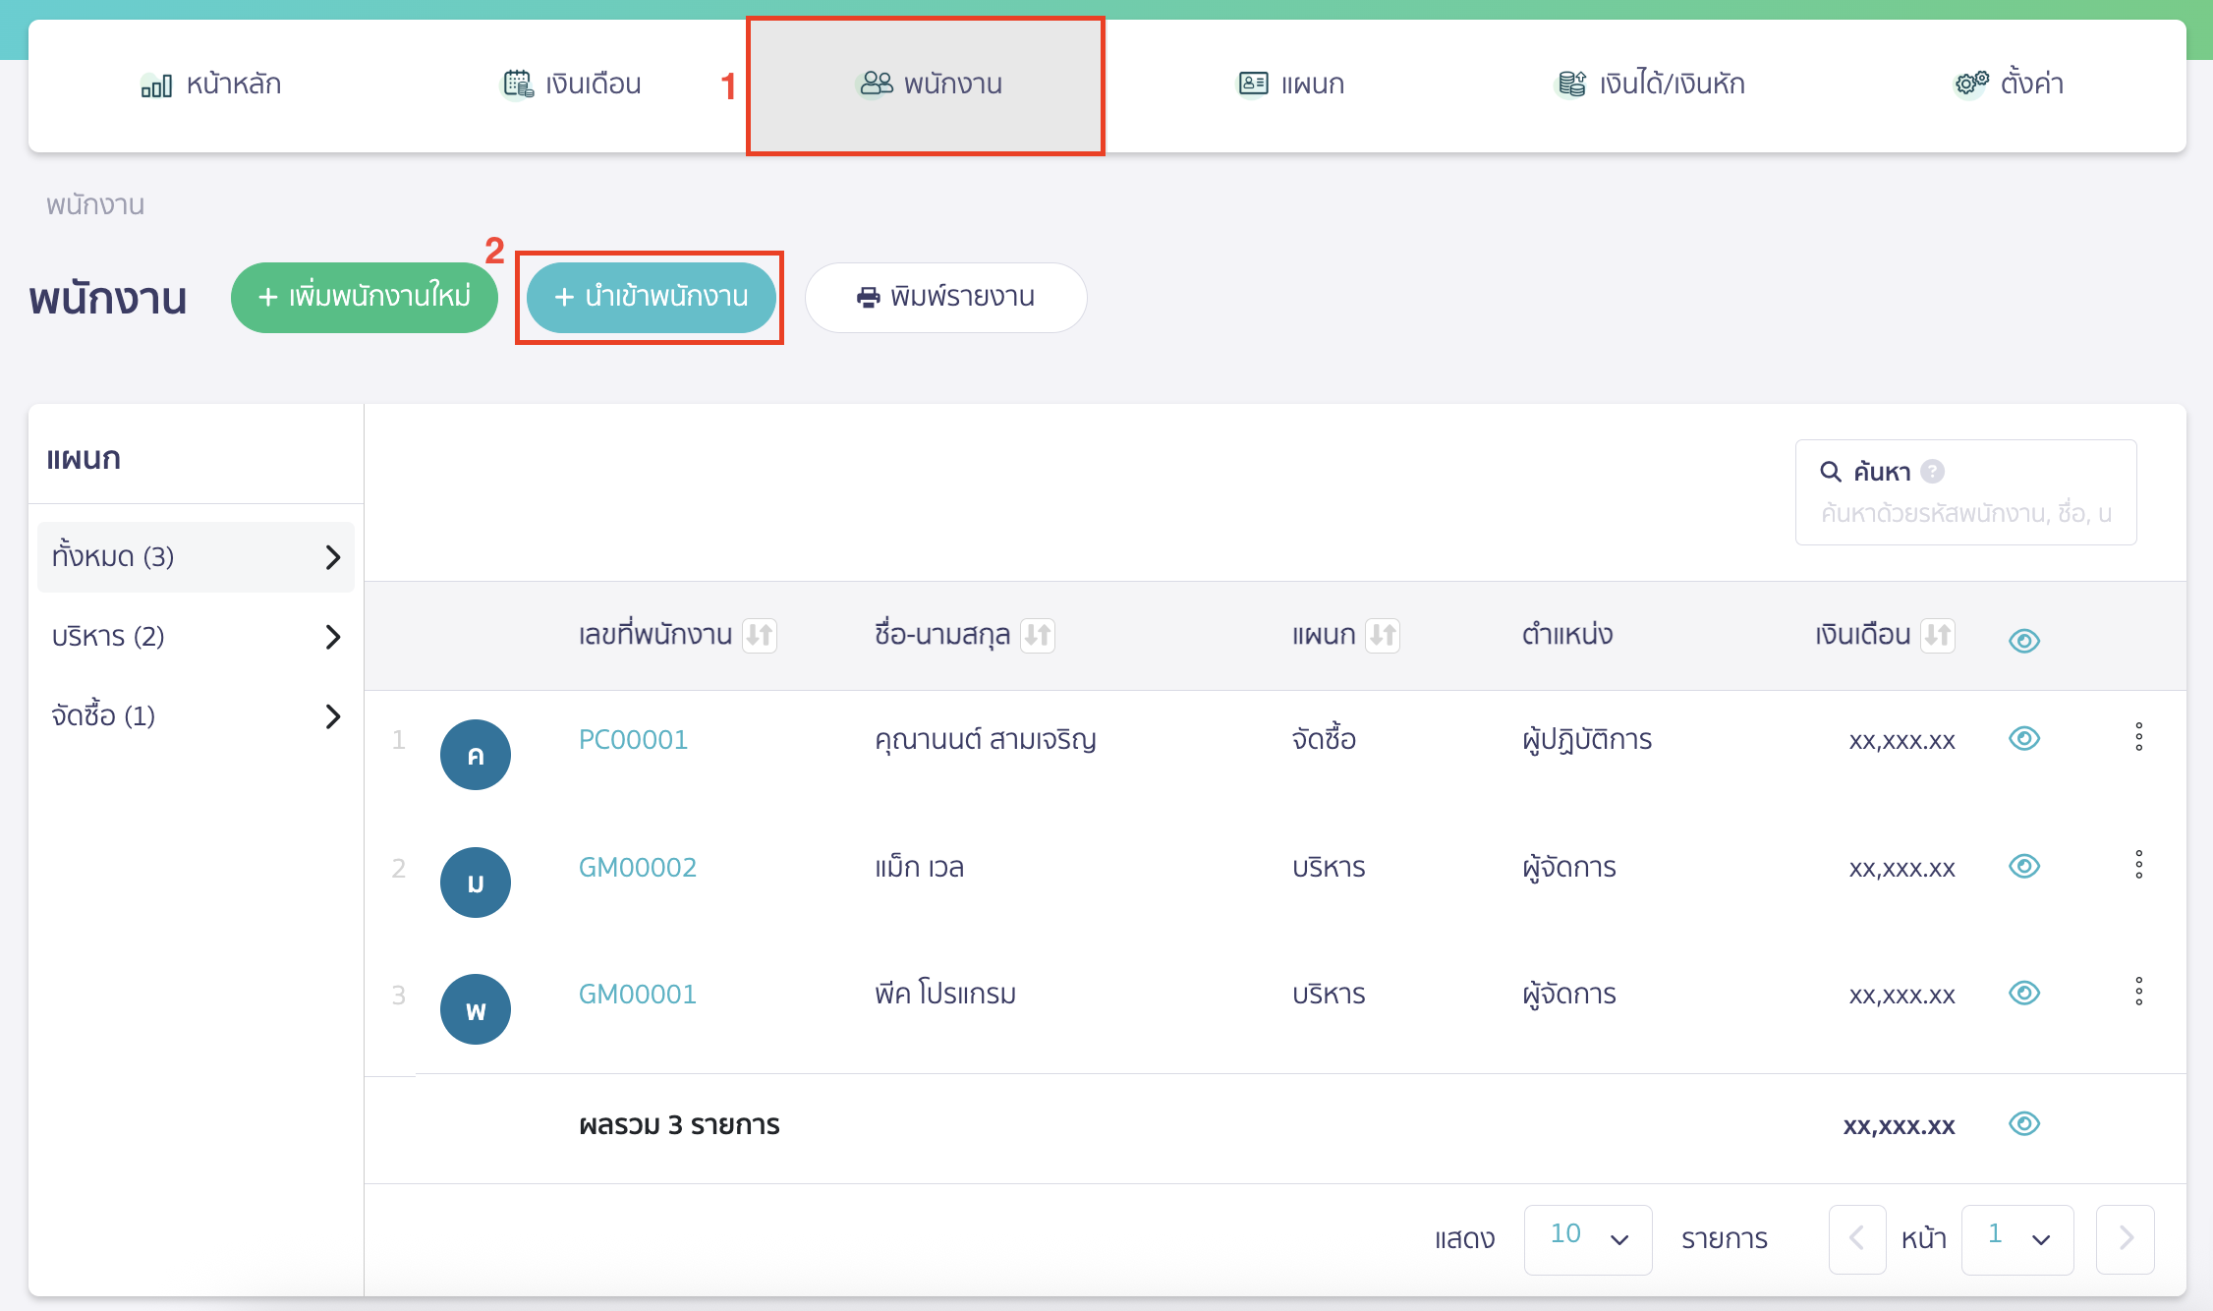Sort the แผนก column
This screenshot has height=1311, width=2213.
click(x=1382, y=635)
